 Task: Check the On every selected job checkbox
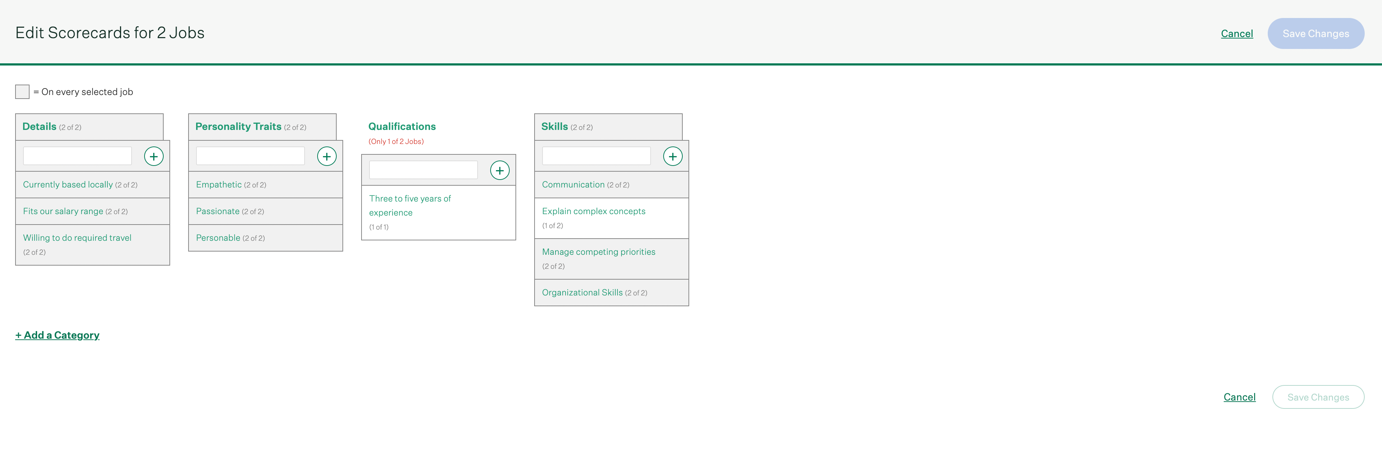pyautogui.click(x=22, y=91)
